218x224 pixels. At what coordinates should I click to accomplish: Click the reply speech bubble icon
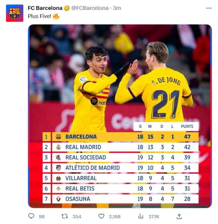click(31, 216)
